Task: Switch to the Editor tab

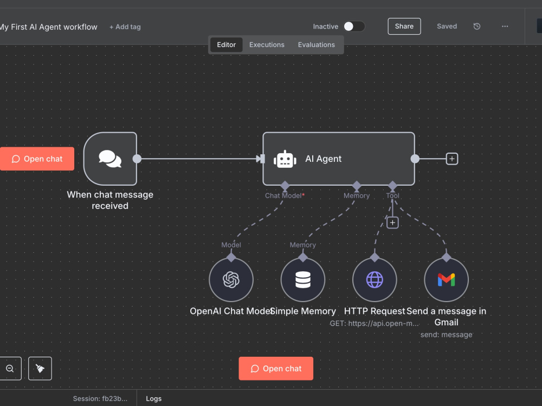Action: pyautogui.click(x=227, y=45)
